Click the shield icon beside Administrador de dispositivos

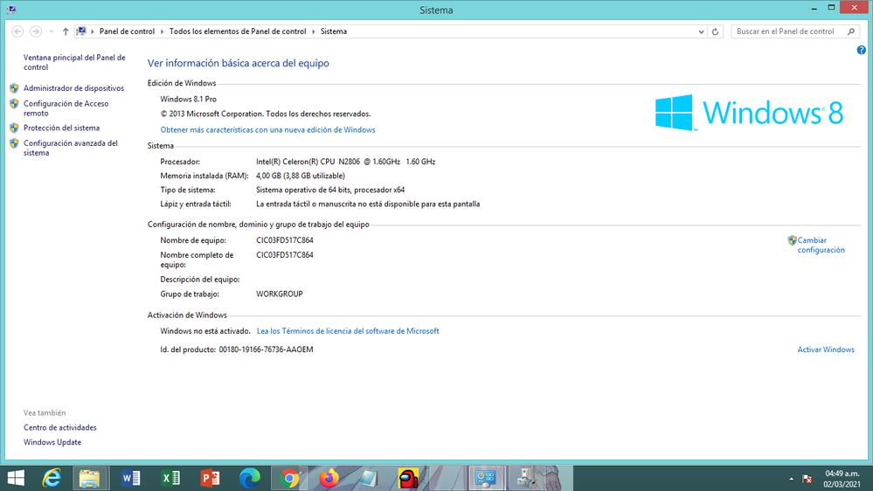pos(14,88)
